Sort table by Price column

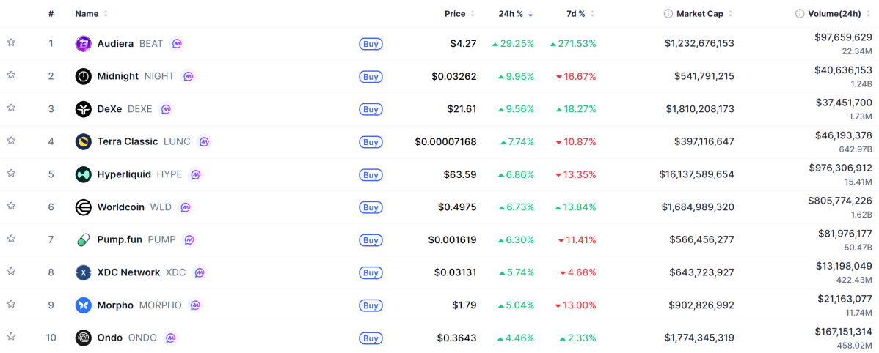(460, 13)
